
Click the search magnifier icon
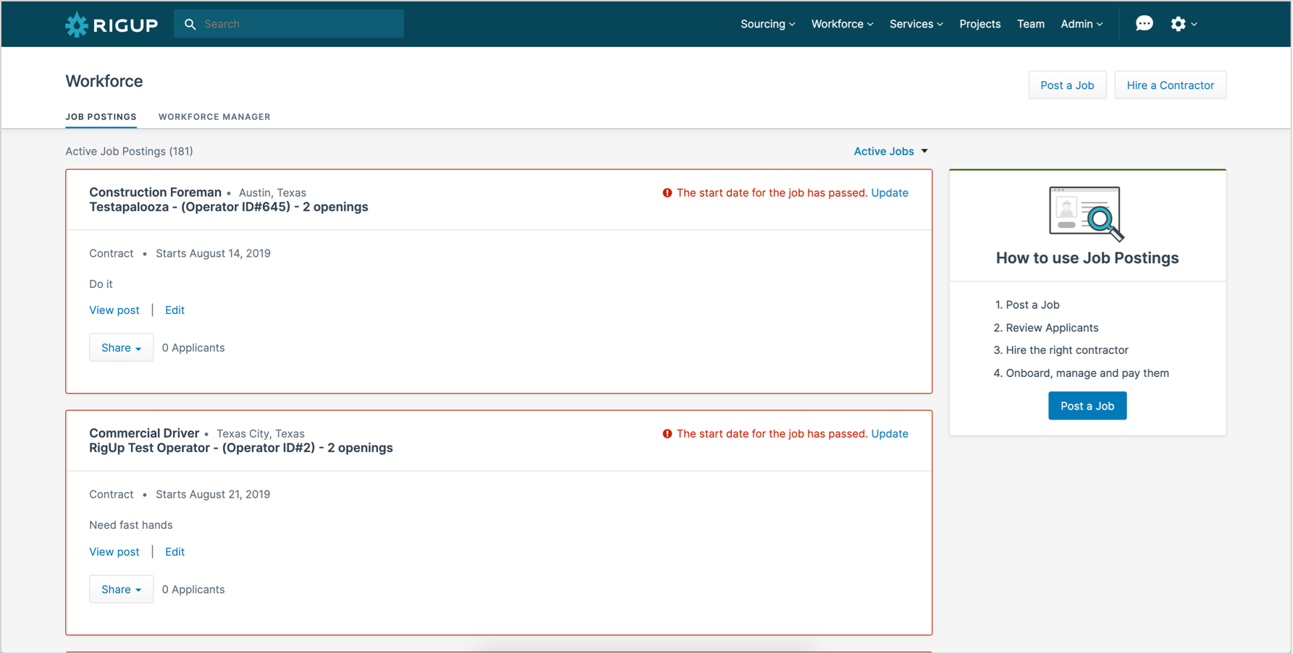tap(190, 24)
